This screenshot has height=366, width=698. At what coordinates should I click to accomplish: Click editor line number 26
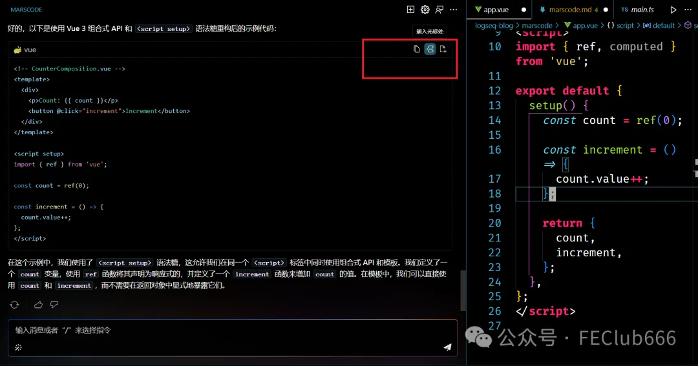tap(494, 311)
